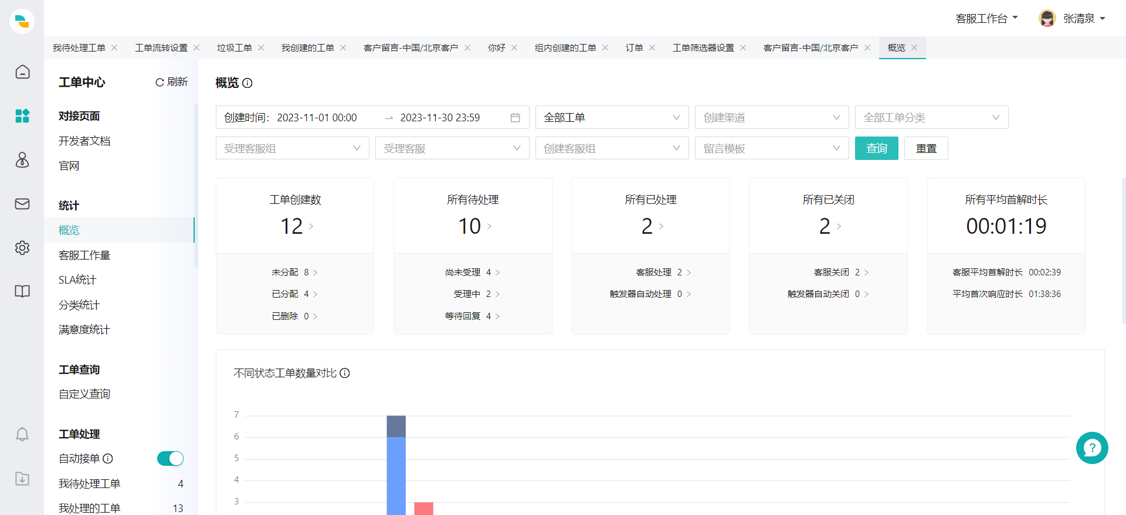Click the 刷新 refresh button
The width and height of the screenshot is (1126, 515).
[171, 82]
